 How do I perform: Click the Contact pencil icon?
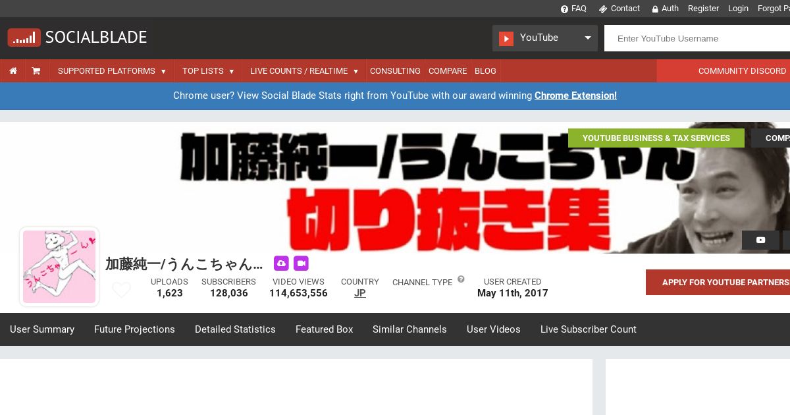coord(602,9)
